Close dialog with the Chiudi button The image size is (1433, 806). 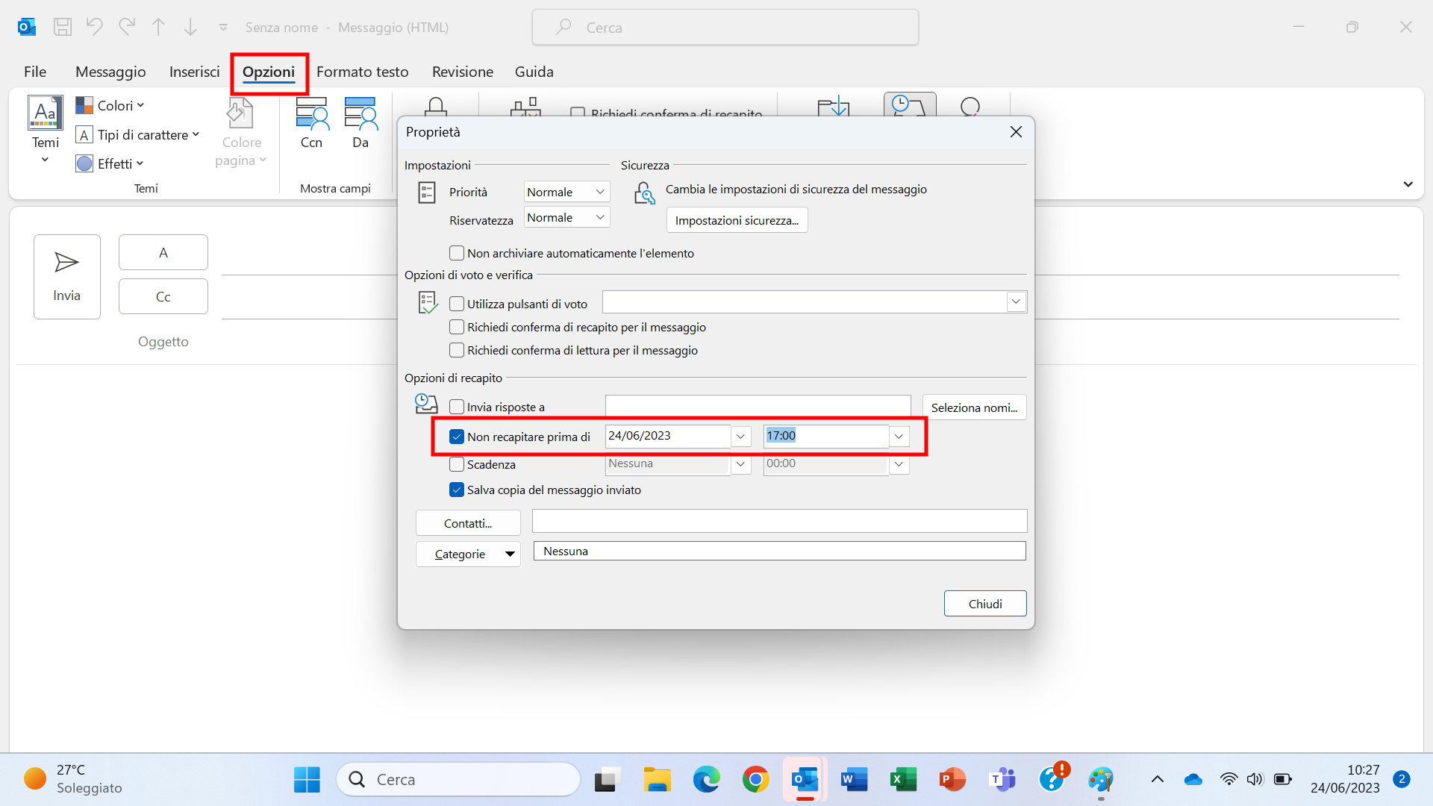tap(984, 603)
